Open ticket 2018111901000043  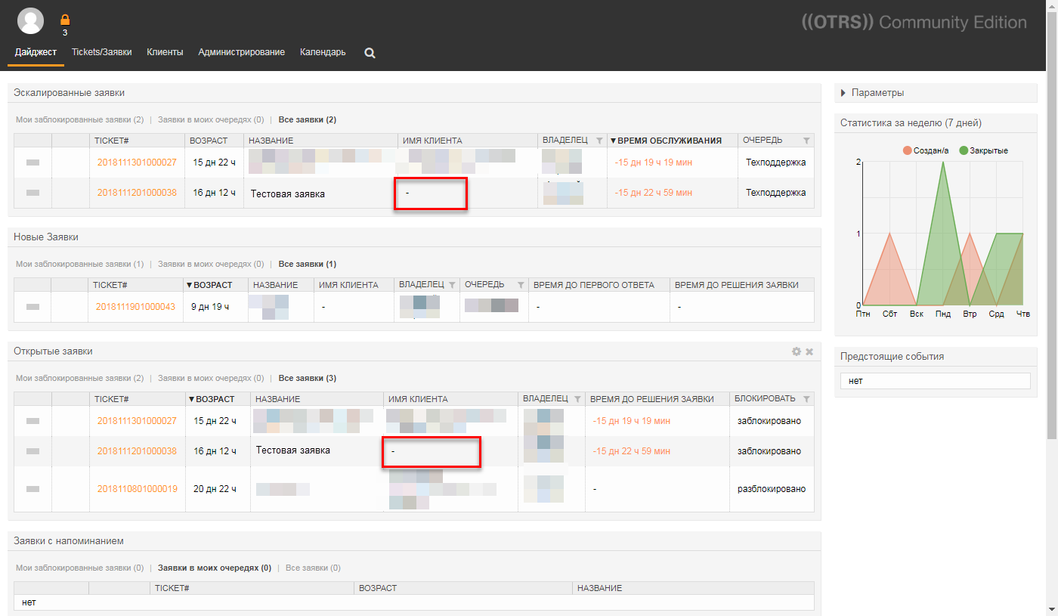coord(135,307)
